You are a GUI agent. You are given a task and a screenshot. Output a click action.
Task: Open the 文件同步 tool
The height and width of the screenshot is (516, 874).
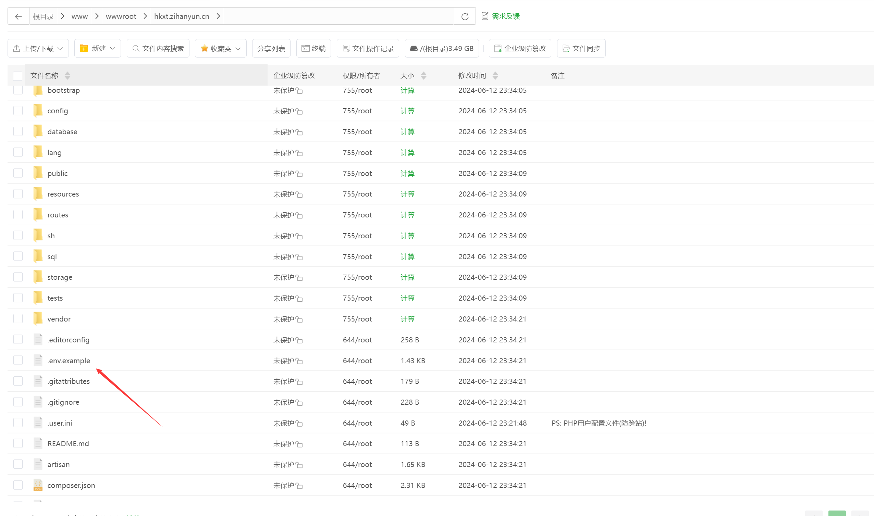[x=581, y=48]
